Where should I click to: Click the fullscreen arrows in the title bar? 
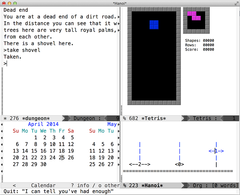tap(235, 3)
